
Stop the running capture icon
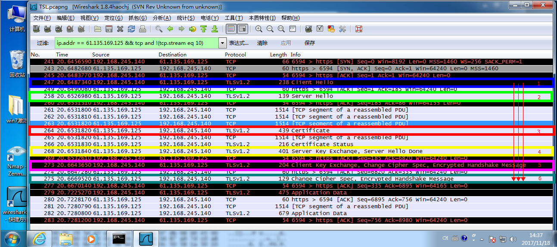(x=70, y=29)
